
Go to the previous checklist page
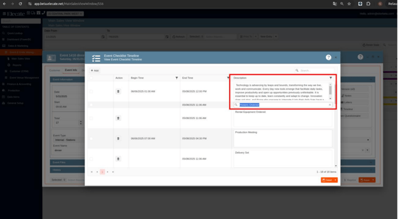point(97,172)
